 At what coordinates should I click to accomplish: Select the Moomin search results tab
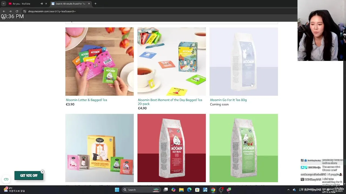(x=70, y=4)
